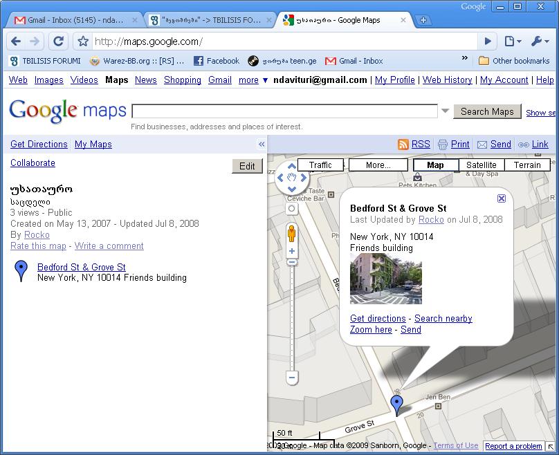Screen dimensions: 559x455
Task: Open the More... map layers button
Action: click(x=378, y=165)
